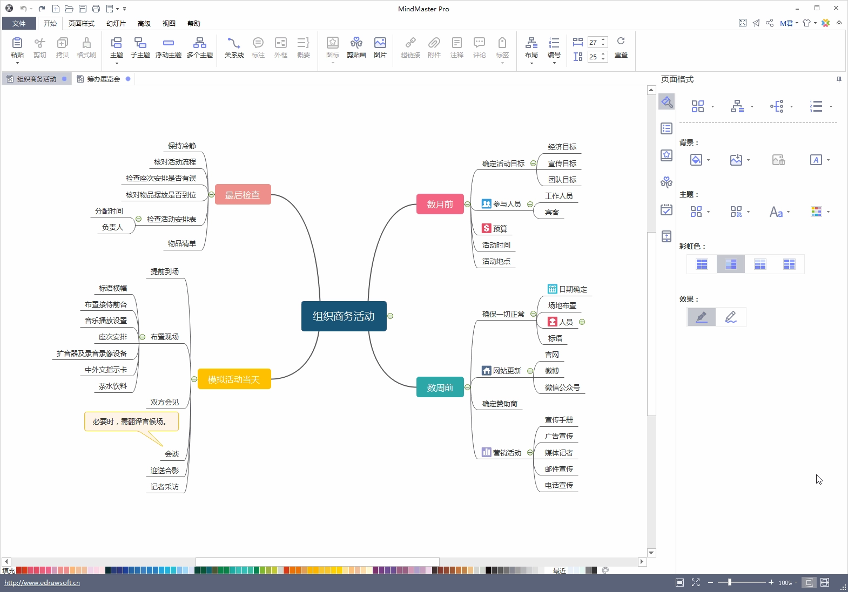Open the outline list panel in the sidebar
This screenshot has width=848, height=592.
pos(667,128)
